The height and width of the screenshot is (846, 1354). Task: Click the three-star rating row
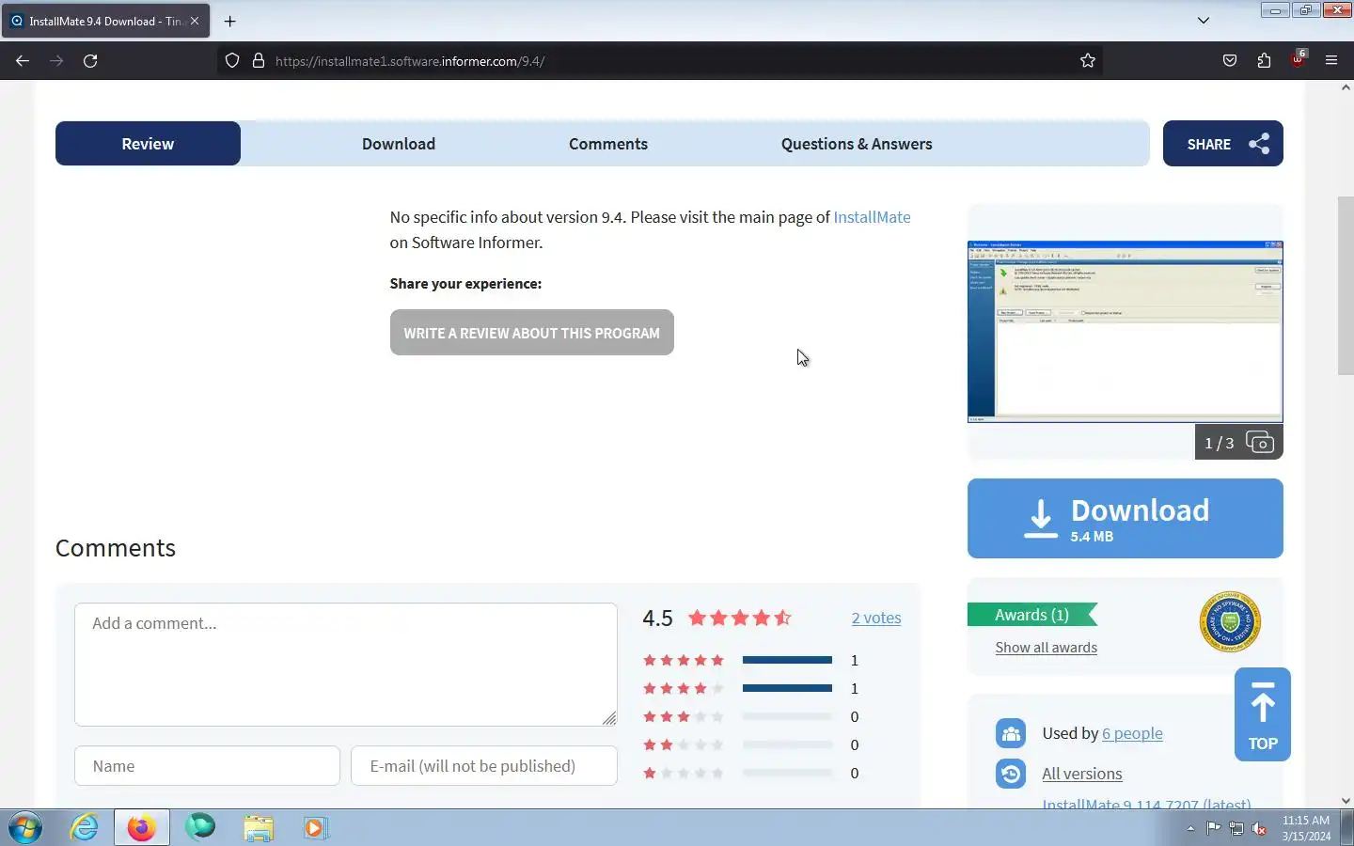pos(751,716)
